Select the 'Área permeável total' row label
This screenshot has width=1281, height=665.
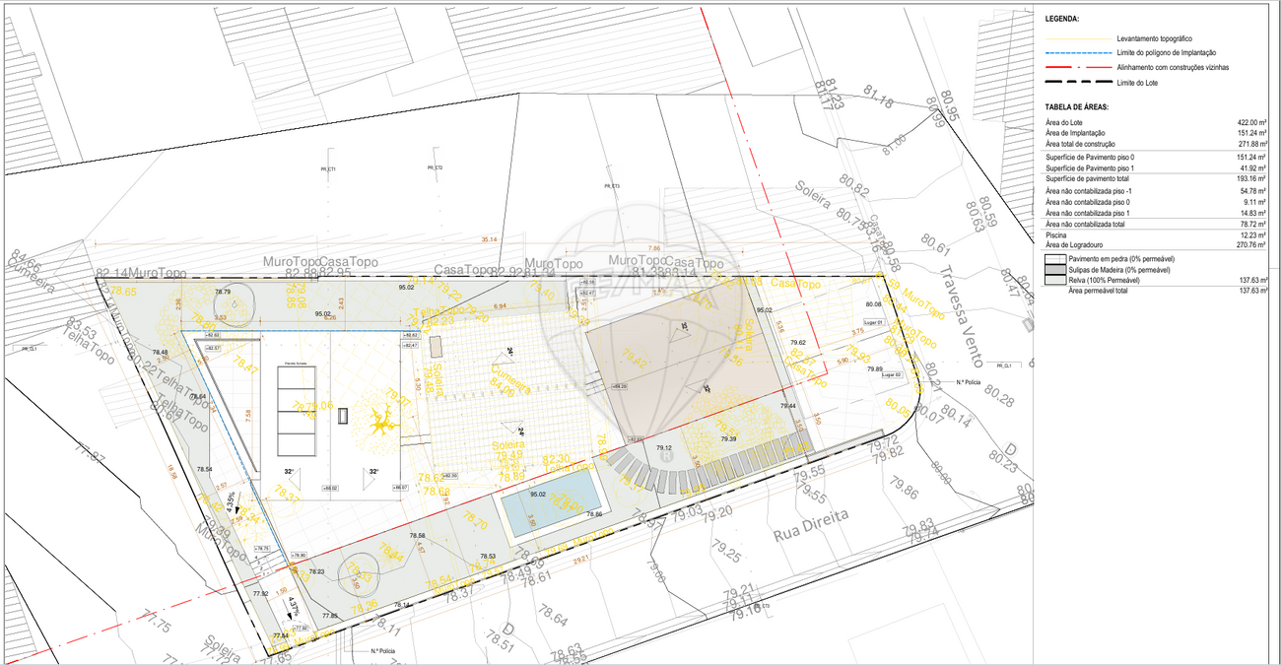tap(1100, 291)
